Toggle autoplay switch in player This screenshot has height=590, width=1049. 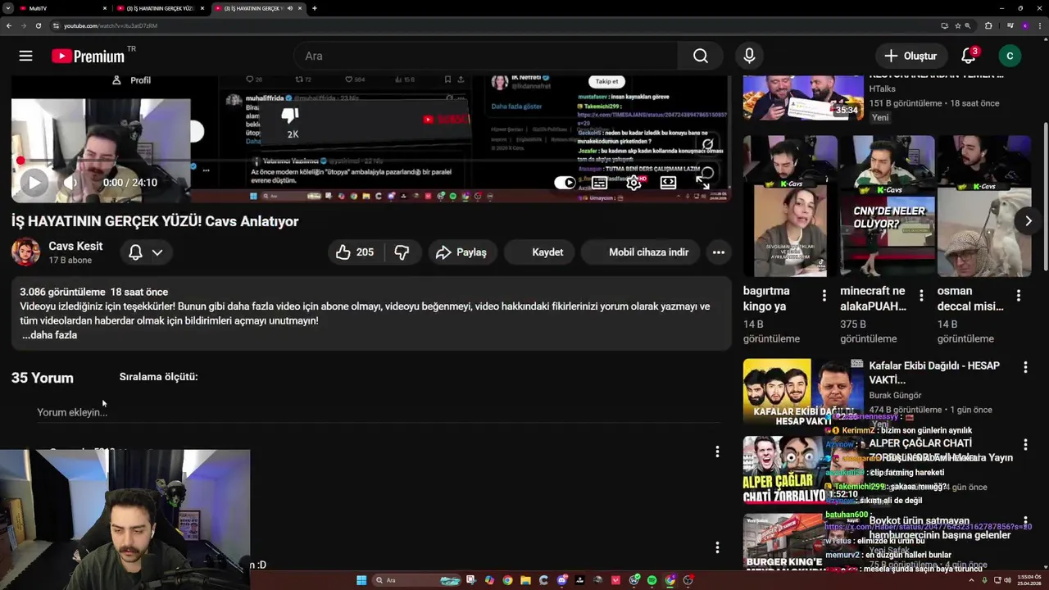click(x=565, y=183)
